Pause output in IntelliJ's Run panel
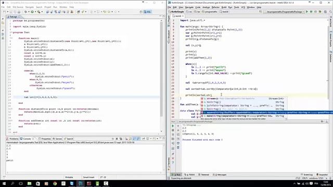This screenshot has height=187, width=333. [x=173, y=135]
